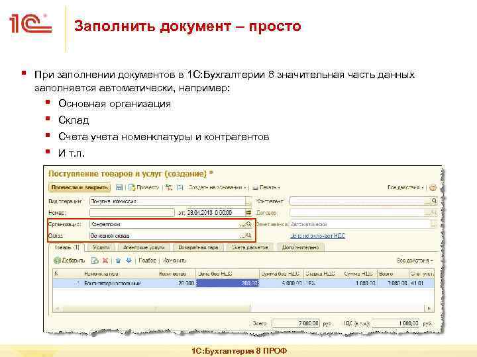Click the date field 29.04.2013
Screen dimensions: 477x357
(x=216, y=212)
